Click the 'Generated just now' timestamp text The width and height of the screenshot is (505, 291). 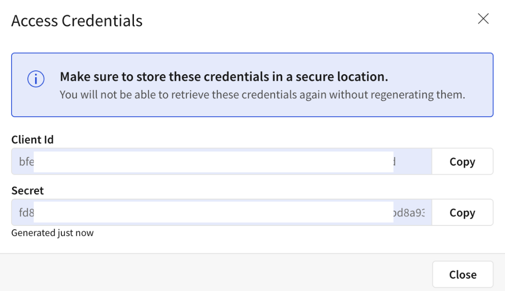point(52,233)
